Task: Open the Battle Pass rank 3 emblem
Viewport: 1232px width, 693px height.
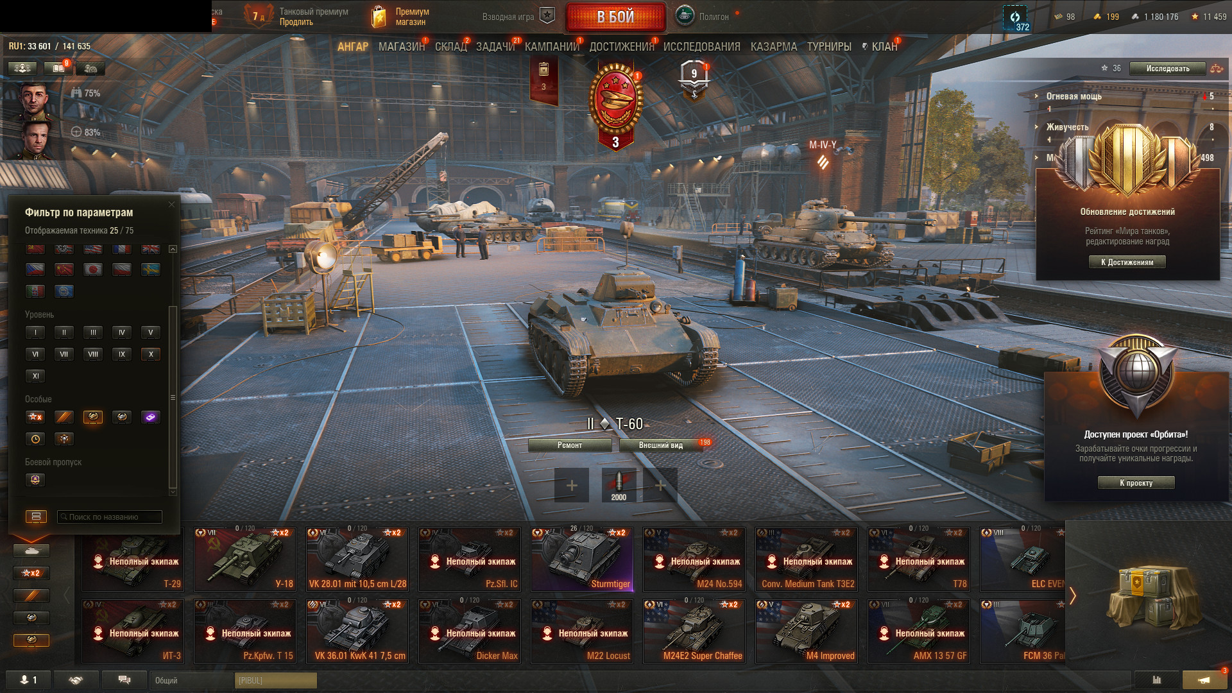Action: pos(615,107)
